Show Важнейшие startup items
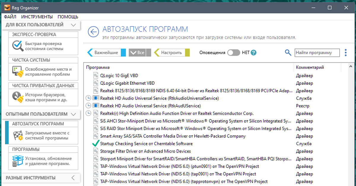 pyautogui.click(x=107, y=53)
